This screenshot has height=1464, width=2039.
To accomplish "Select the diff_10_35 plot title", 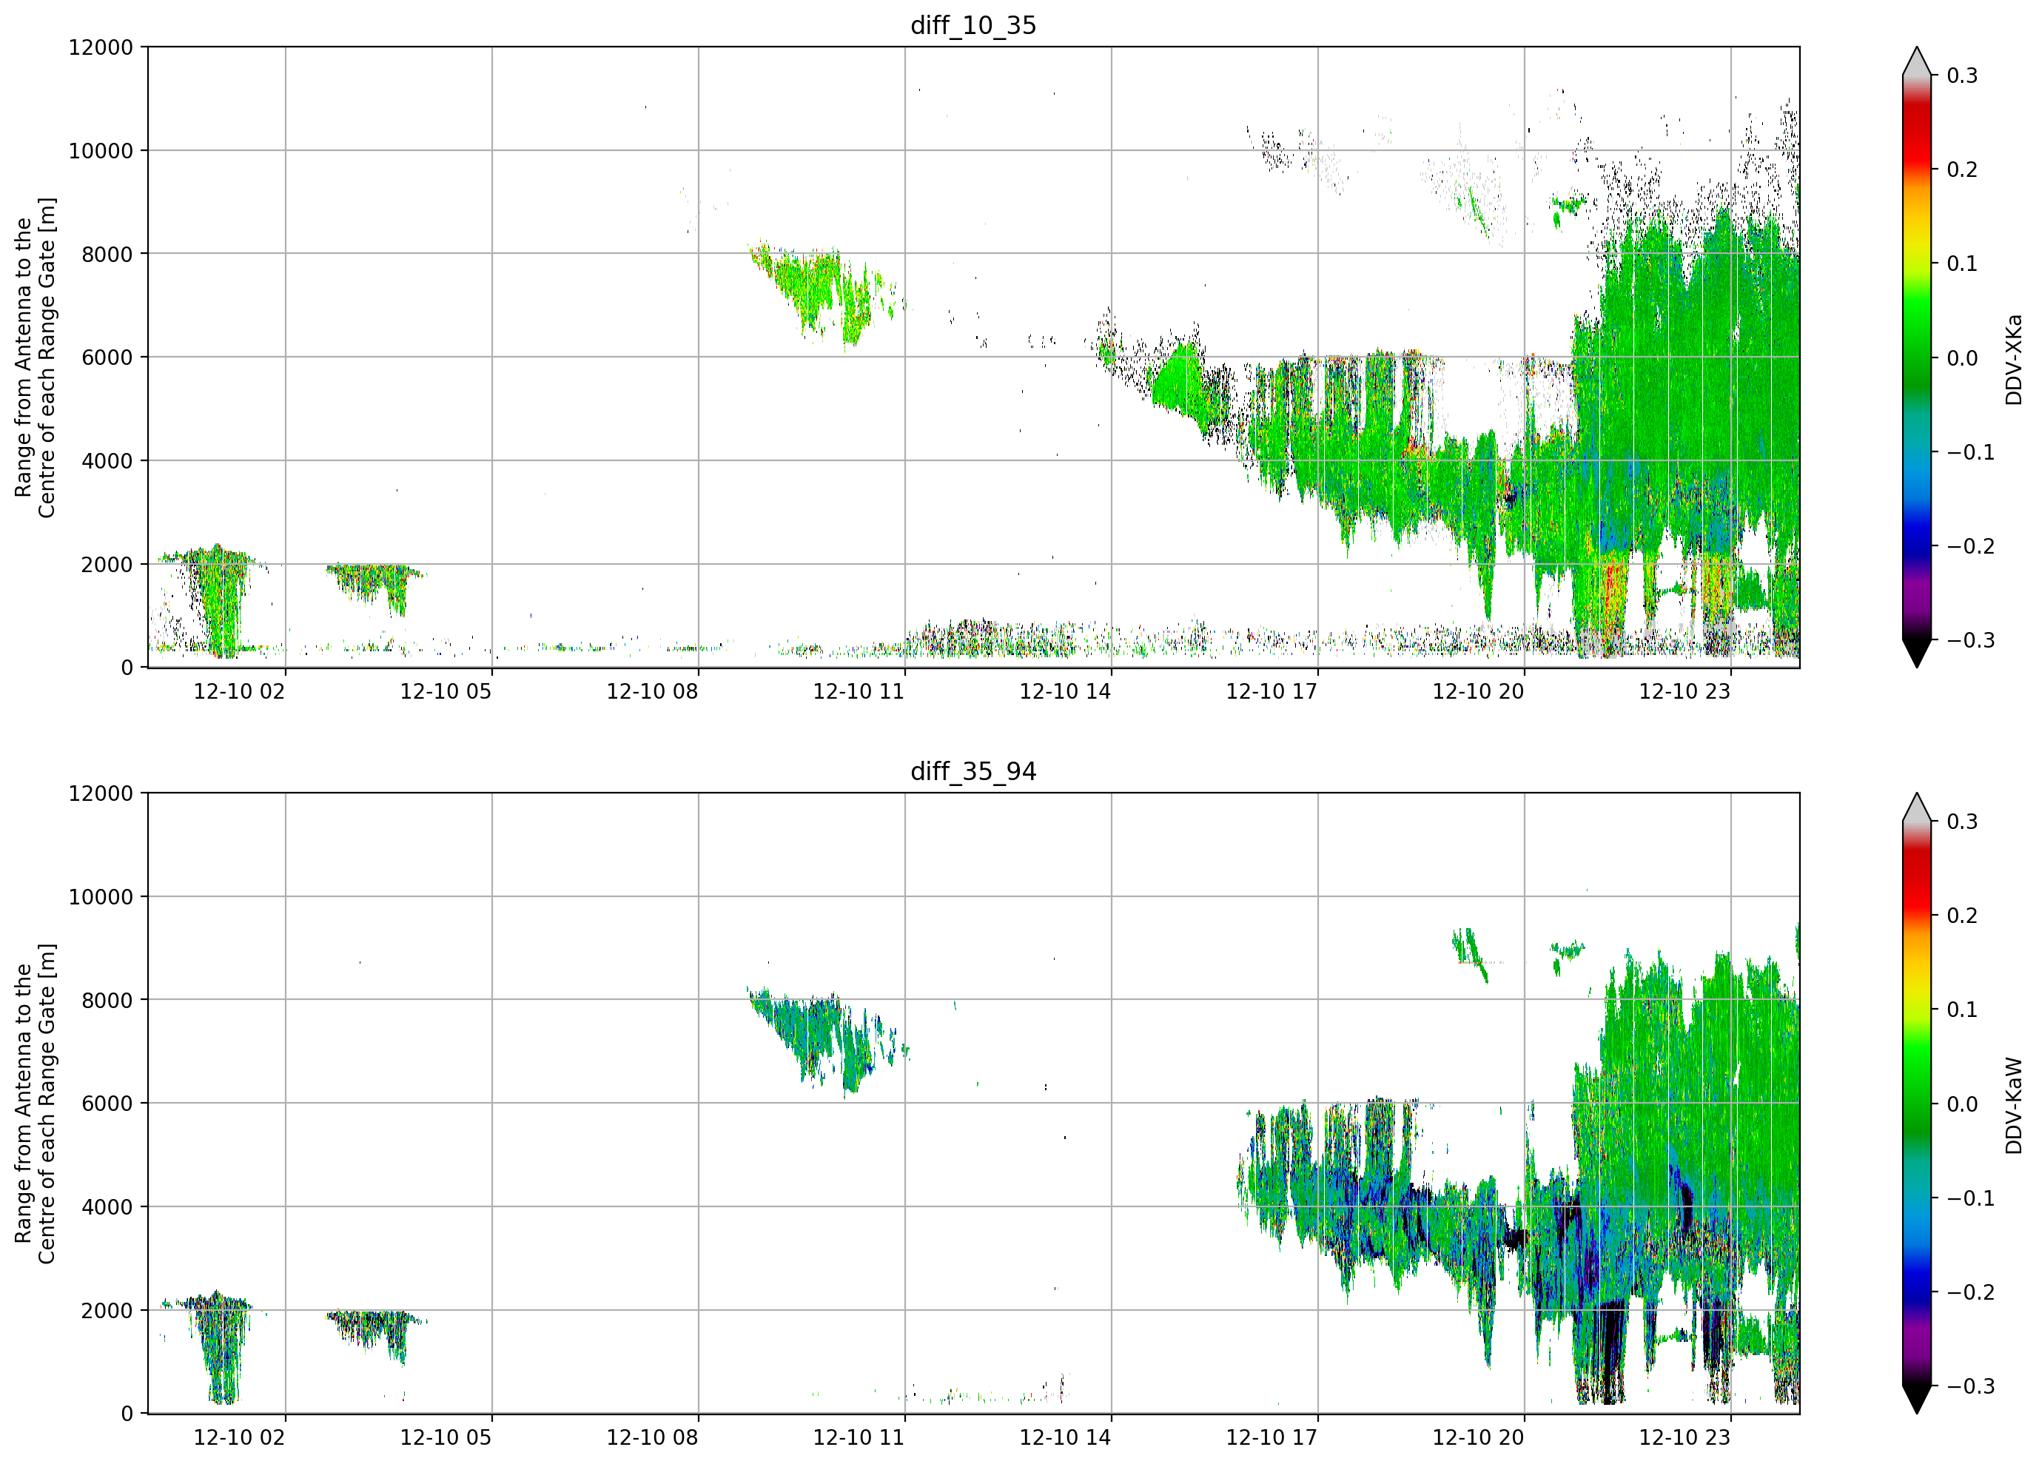I will (973, 25).
